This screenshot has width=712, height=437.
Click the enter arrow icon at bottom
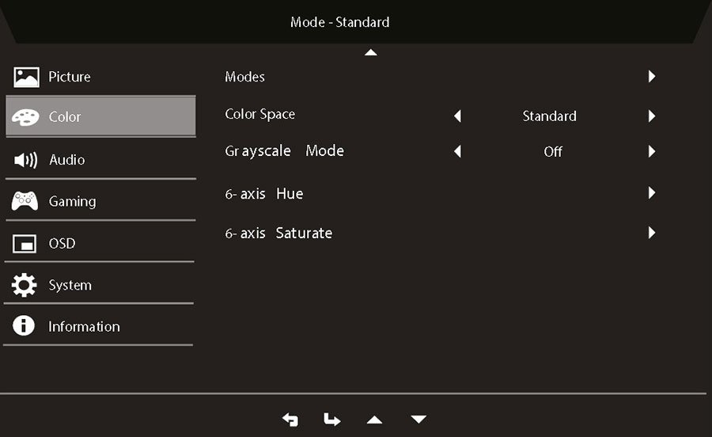point(332,420)
